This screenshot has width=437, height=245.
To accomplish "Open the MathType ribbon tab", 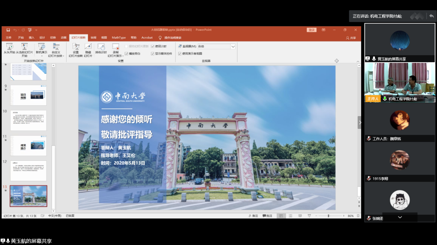I will [x=119, y=38].
